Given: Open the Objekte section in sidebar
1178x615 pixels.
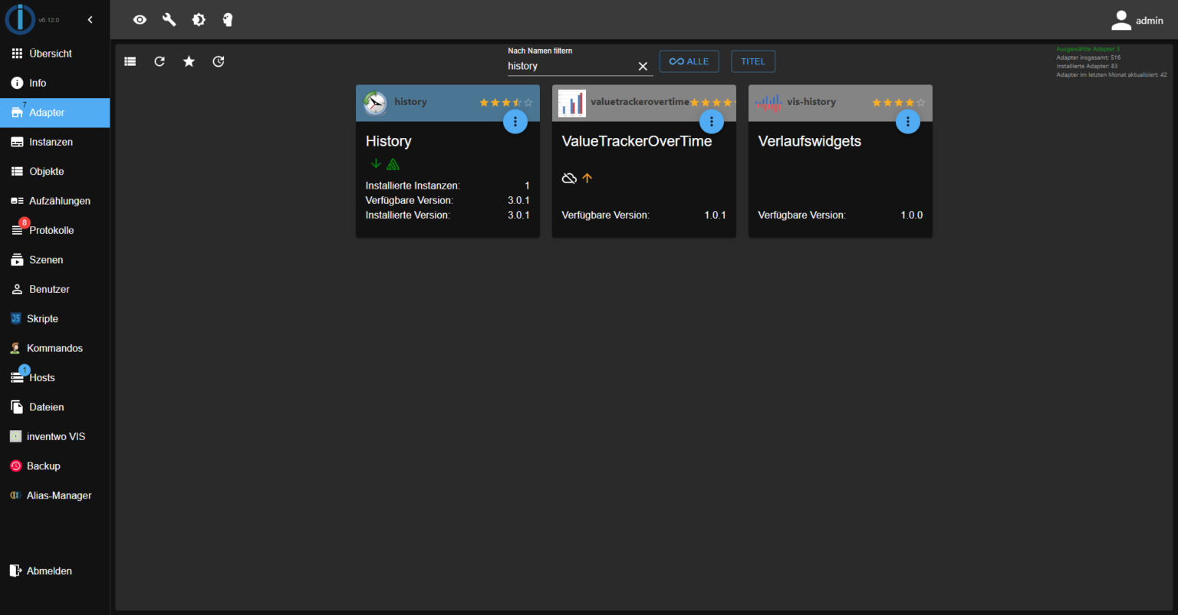Looking at the screenshot, I should click(x=48, y=171).
